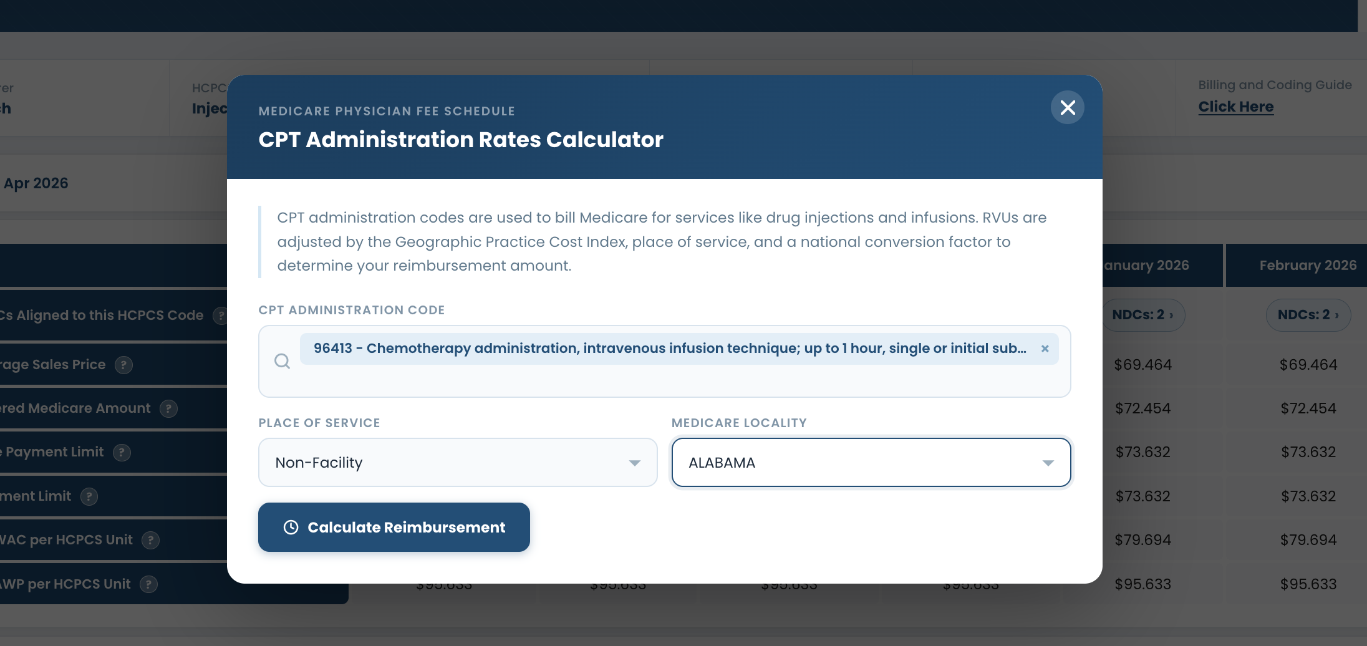
Task: Open the Billing and Coding Guide Click Here link
Action: coord(1235,107)
